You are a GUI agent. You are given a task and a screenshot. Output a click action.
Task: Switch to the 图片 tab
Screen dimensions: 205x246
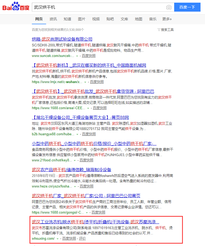(82, 19)
